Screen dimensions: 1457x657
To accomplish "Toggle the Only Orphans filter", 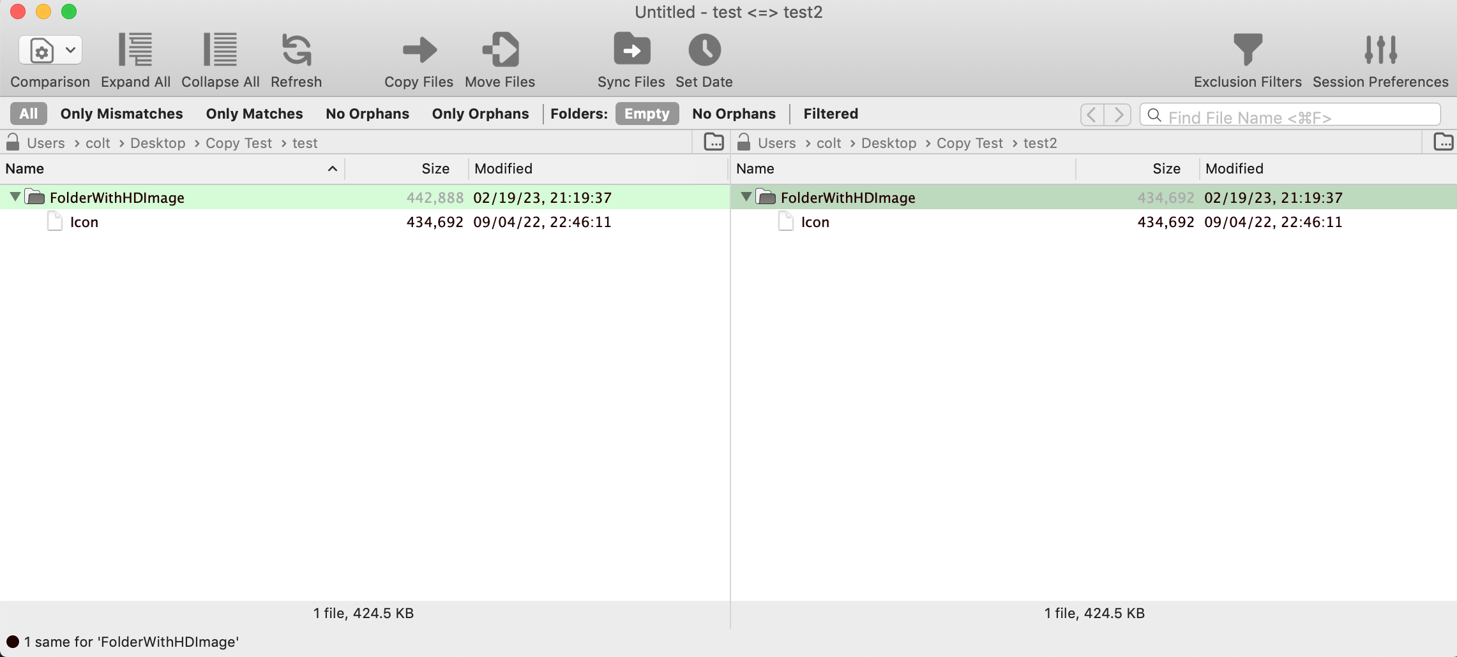I will click(480, 114).
